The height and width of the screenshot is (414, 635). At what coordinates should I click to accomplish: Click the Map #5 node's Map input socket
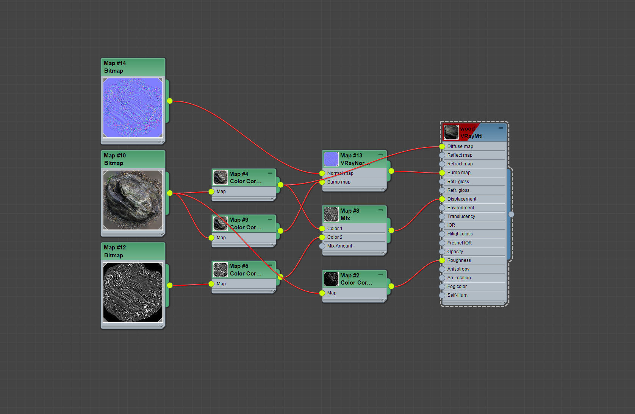(x=211, y=284)
